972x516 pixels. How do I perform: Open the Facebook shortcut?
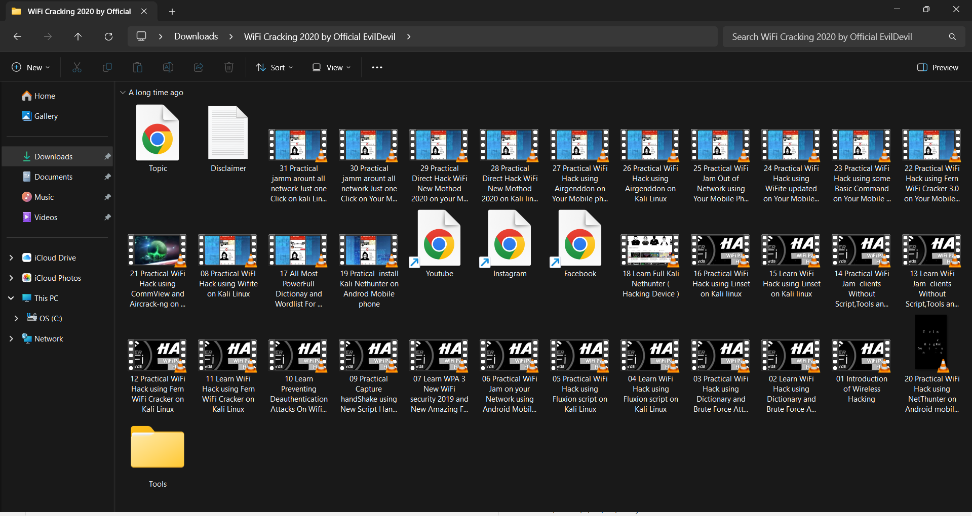pos(580,244)
